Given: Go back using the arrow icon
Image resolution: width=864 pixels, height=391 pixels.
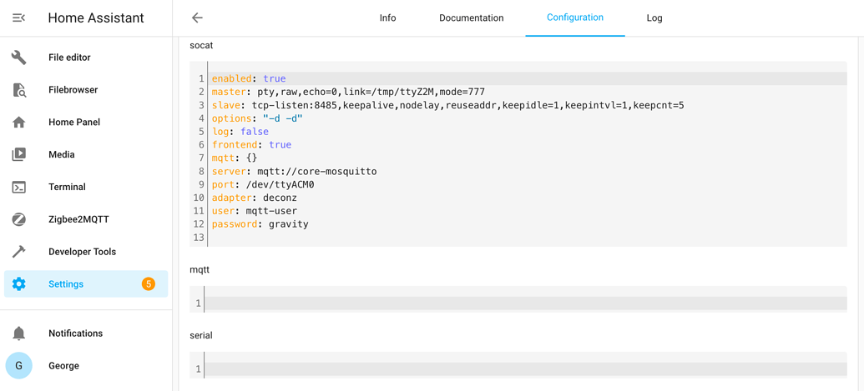Looking at the screenshot, I should click(197, 18).
